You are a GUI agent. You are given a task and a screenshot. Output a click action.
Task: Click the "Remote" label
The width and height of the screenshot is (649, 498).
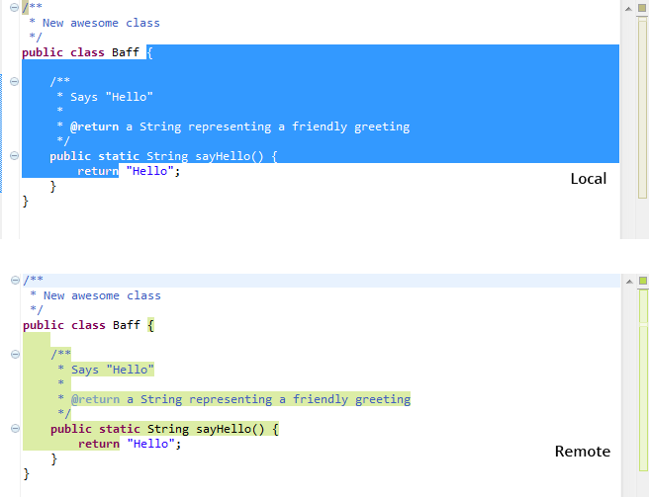(582, 452)
